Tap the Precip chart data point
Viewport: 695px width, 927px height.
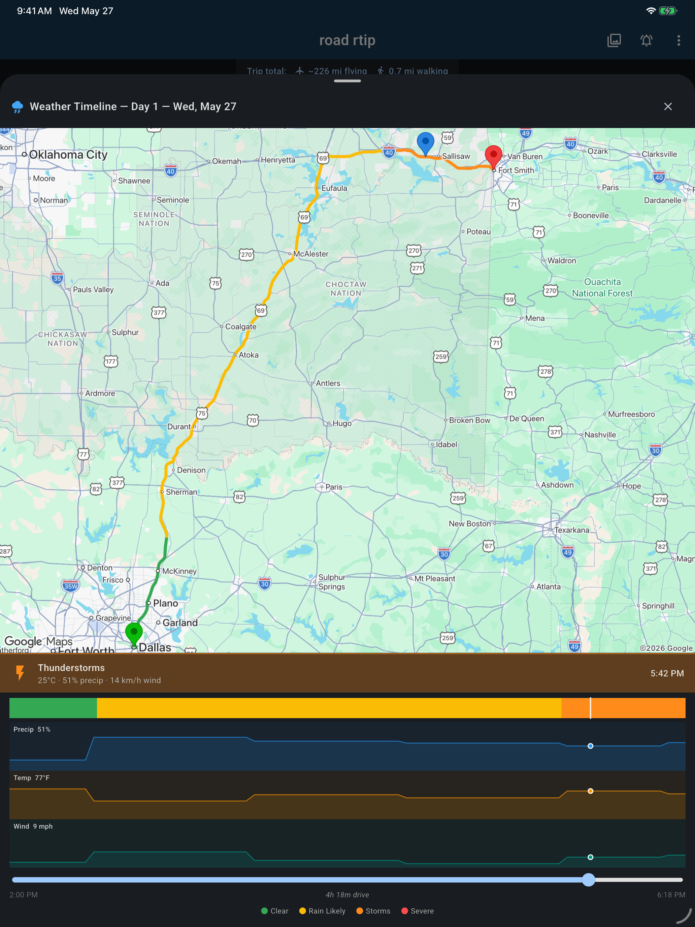(590, 746)
